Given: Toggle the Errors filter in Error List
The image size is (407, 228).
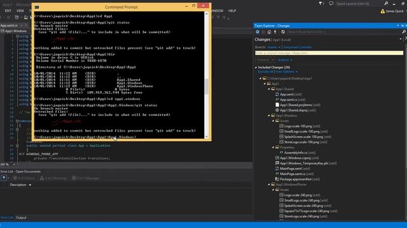Looking at the screenshot, I should tap(24, 178).
